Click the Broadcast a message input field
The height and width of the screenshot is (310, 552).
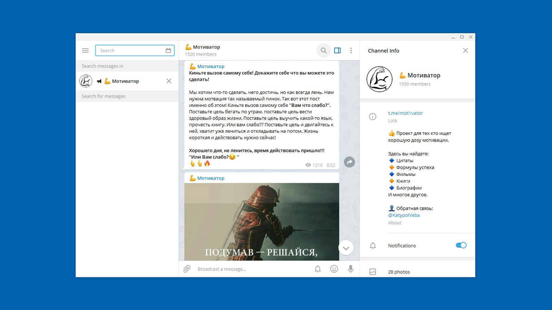pyautogui.click(x=241, y=269)
